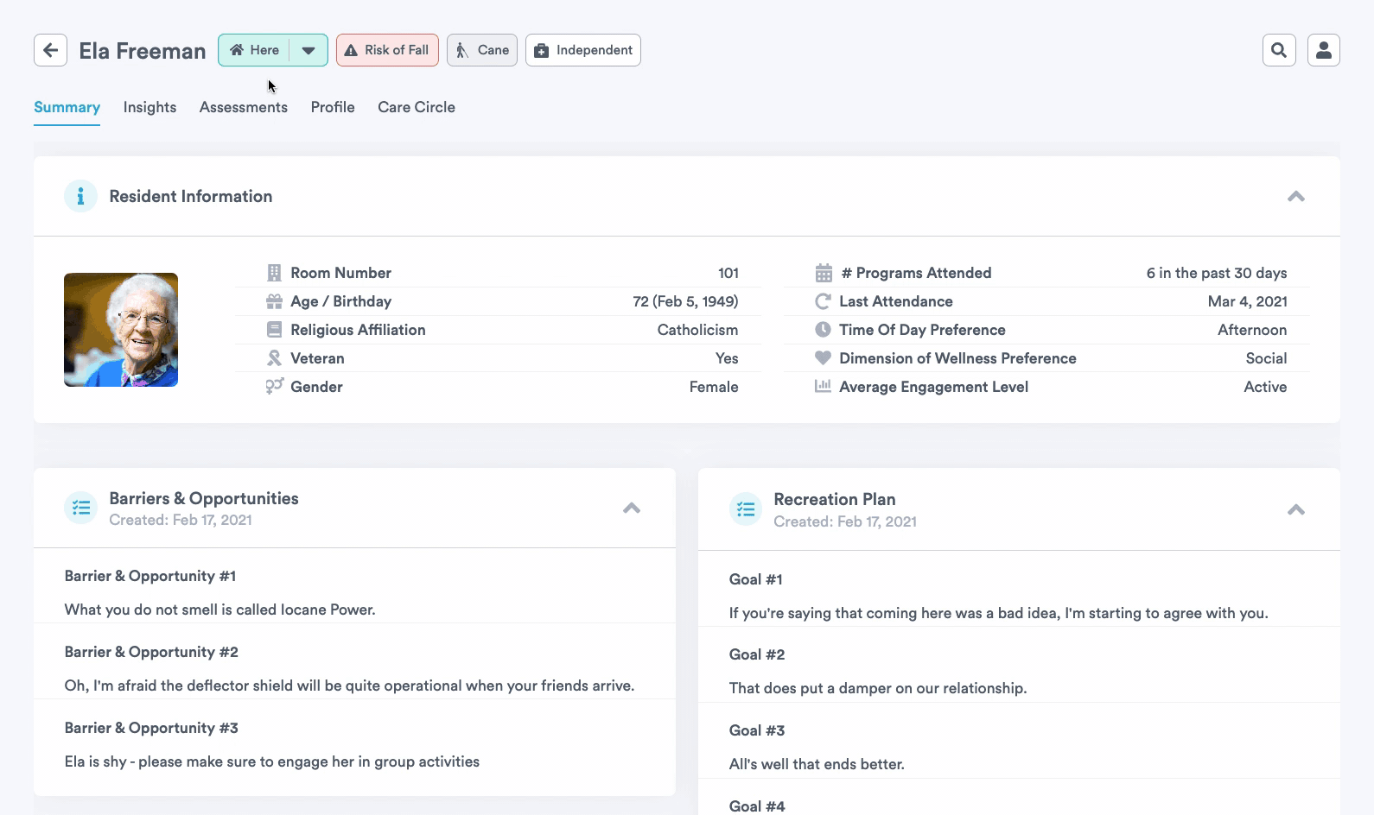The image size is (1374, 815).
Task: Click the Religious Affiliation book icon
Action: click(x=274, y=330)
